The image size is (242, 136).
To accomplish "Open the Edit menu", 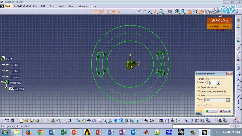I will coord(43,6).
